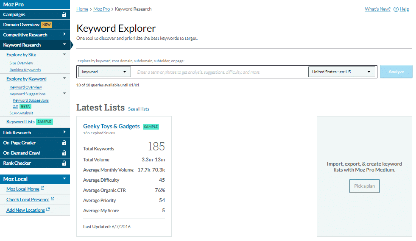
Task: Click Average Monthly Volume value 17.7k-70.3k
Action: pos(151,170)
